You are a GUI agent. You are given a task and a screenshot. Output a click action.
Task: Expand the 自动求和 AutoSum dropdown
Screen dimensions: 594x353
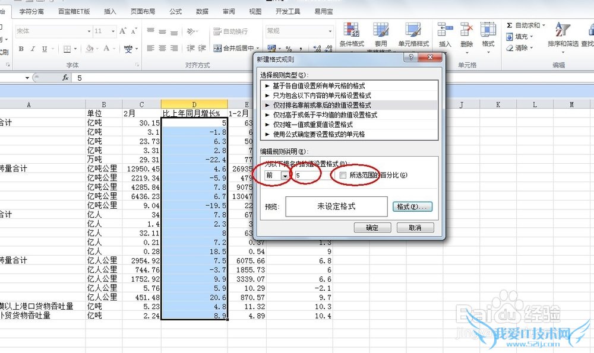coord(544,26)
